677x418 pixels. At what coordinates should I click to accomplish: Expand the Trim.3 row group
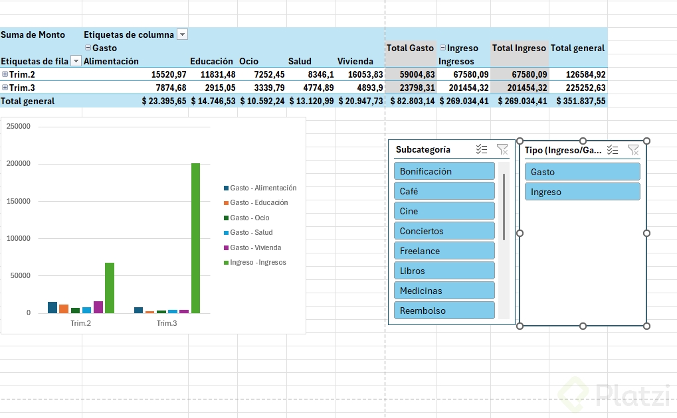coord(5,88)
